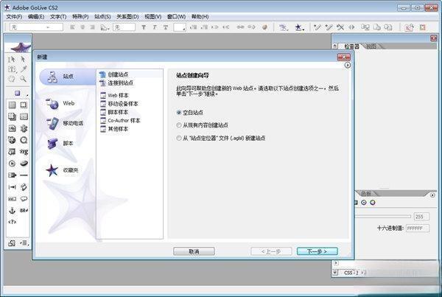Select the Web category in the dialog
The height and width of the screenshot is (297, 442).
pos(60,103)
